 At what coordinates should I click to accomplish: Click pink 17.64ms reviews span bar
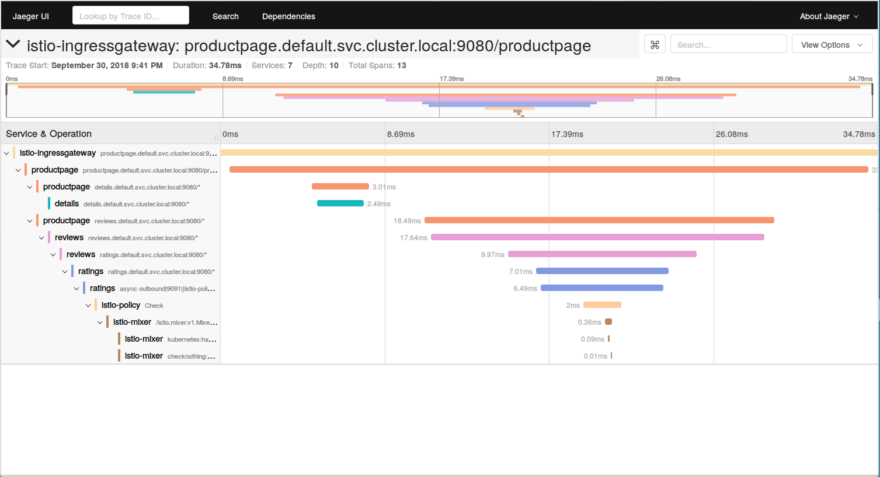coord(597,237)
